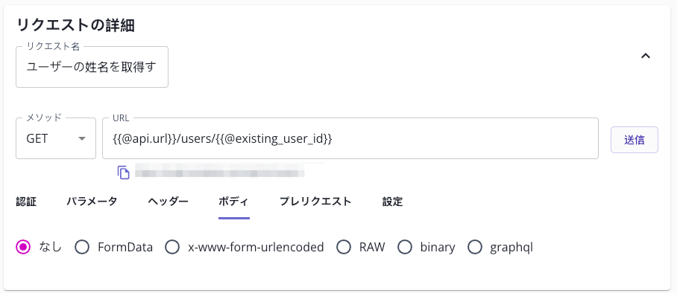Click the リクエスト名 text field
The width and height of the screenshot is (677, 293).
coord(92,67)
